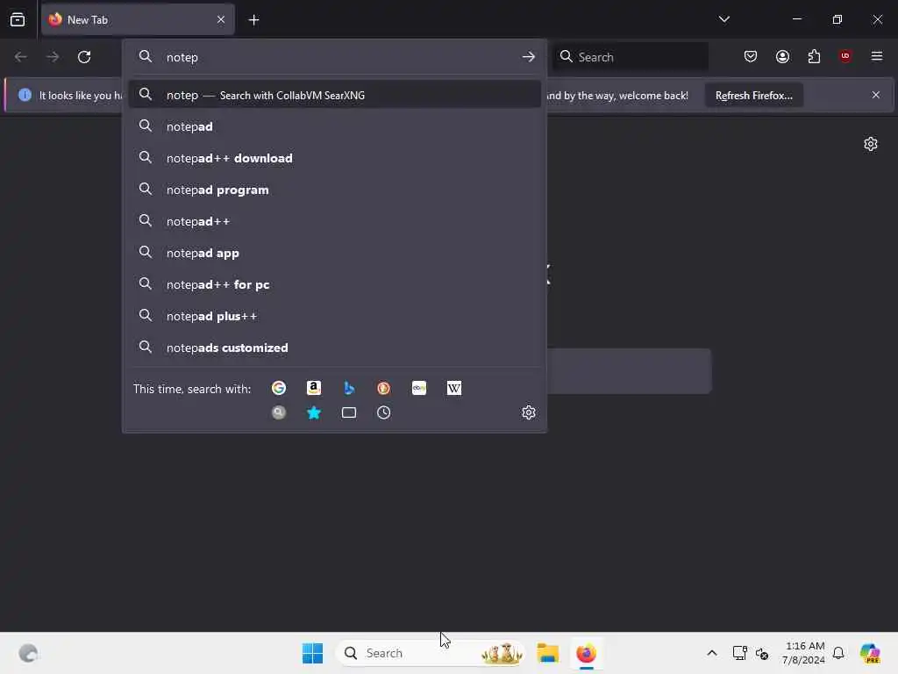Search open tabs using the tab icon

click(x=349, y=412)
